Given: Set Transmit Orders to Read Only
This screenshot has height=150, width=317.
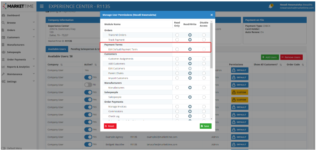Looking at the screenshot, I should 177,35.
